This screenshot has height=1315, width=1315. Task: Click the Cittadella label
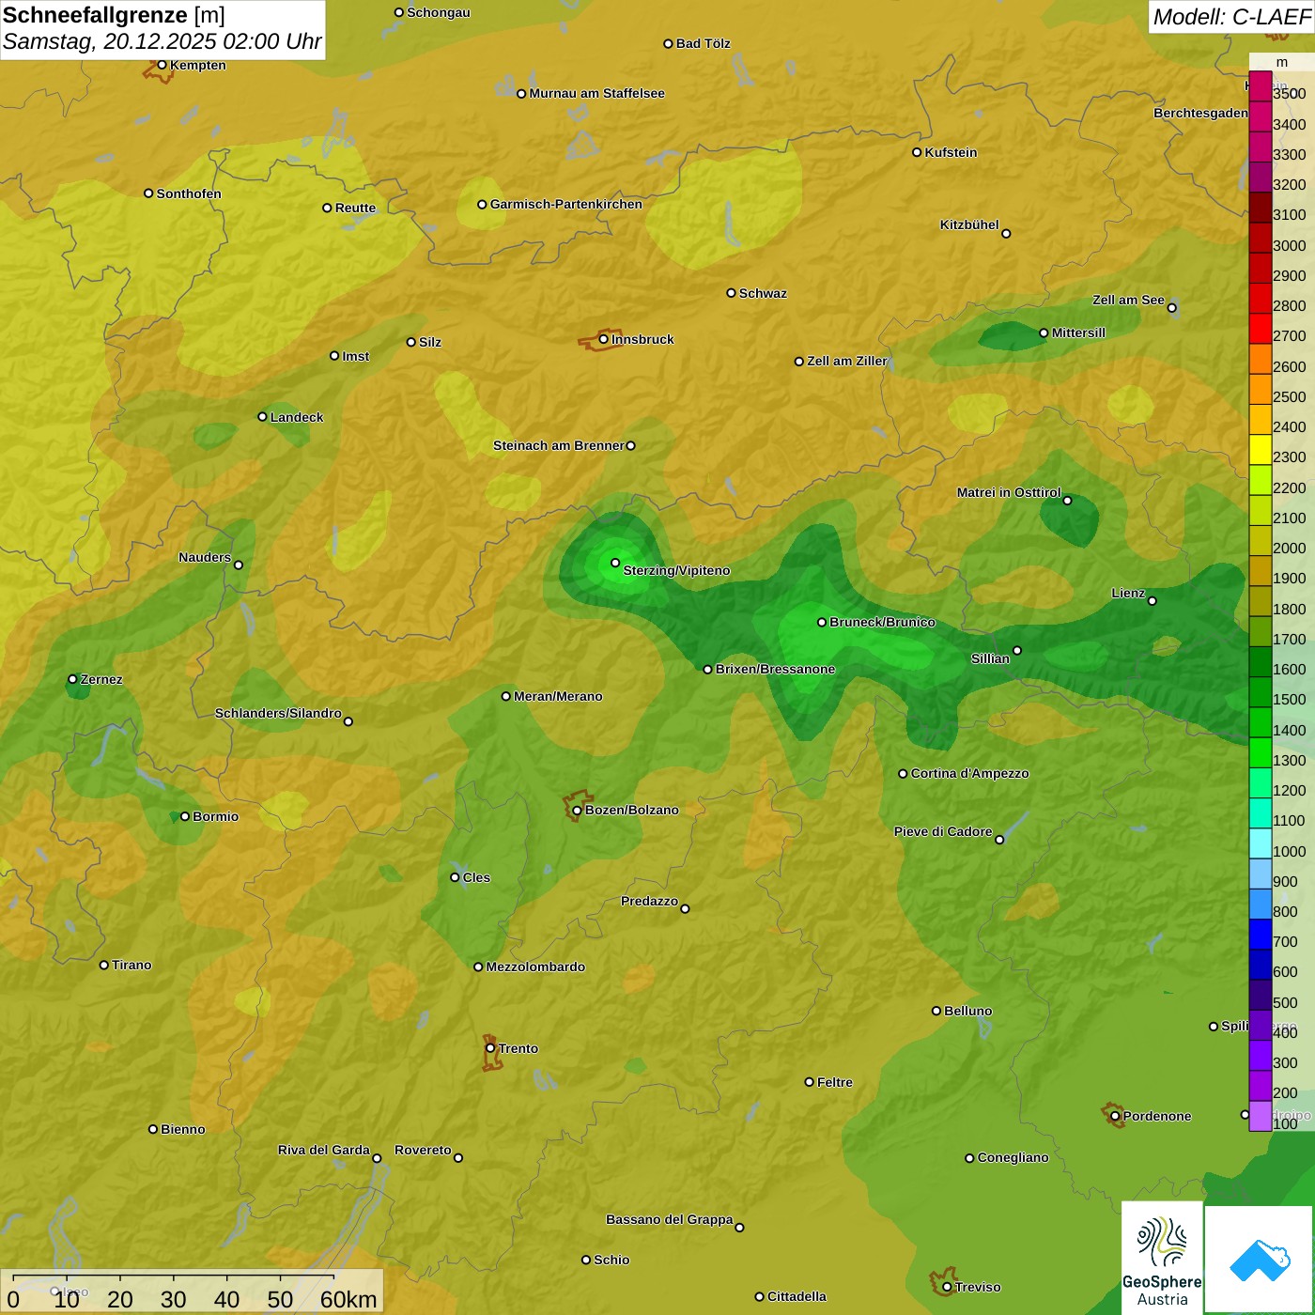tap(797, 1296)
